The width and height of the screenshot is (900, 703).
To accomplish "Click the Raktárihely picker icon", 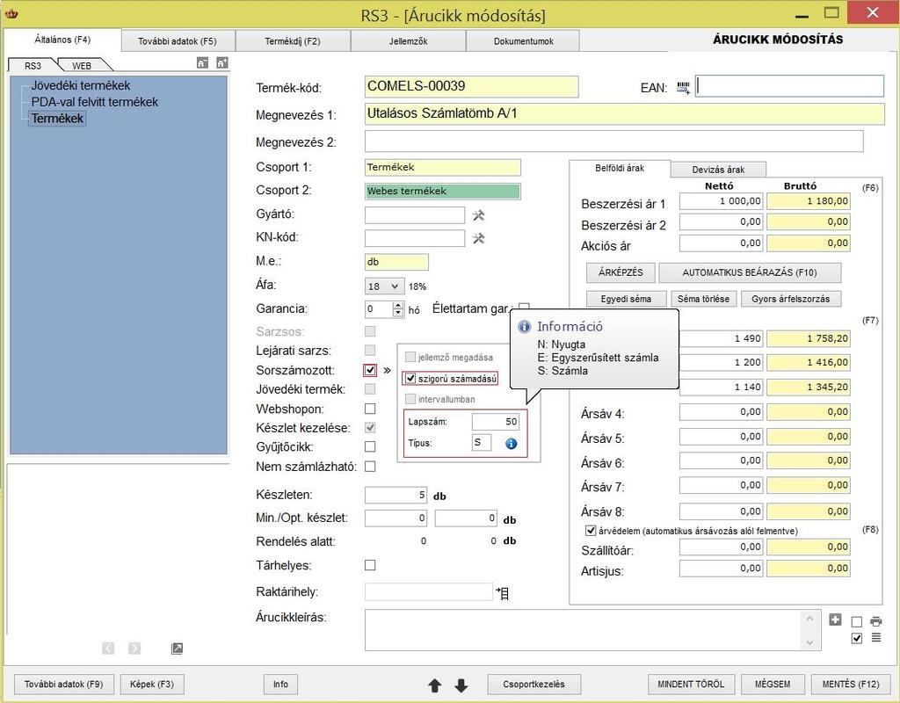I will coord(502,593).
